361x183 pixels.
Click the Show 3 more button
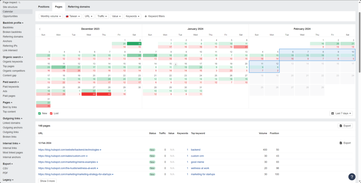point(48,181)
